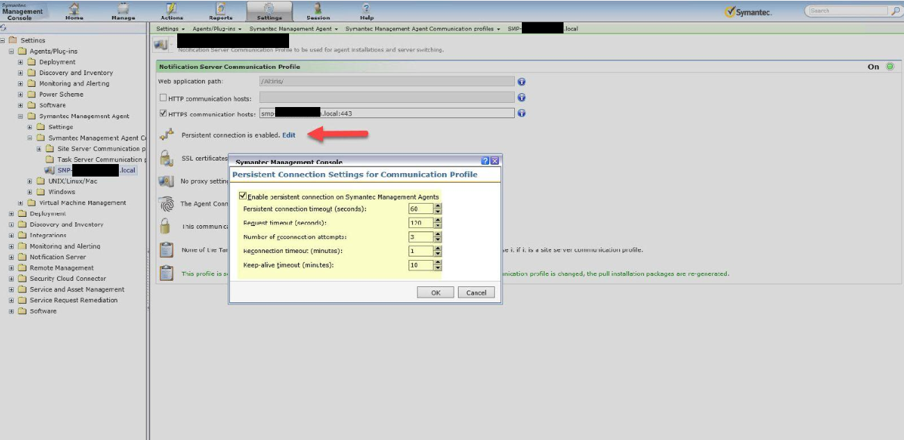This screenshot has height=440, width=904.
Task: Increase Number of reconnection attempts with up arrow
Action: pyautogui.click(x=438, y=234)
